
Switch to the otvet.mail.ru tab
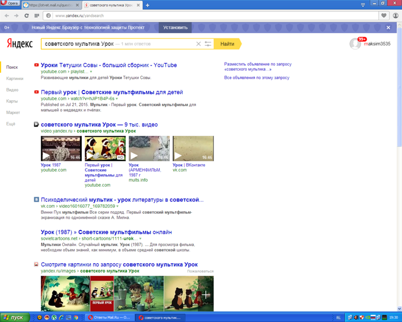tap(51, 5)
